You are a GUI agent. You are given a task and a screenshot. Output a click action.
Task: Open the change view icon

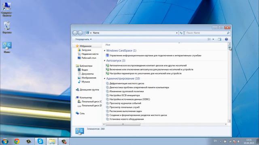pos(209,39)
